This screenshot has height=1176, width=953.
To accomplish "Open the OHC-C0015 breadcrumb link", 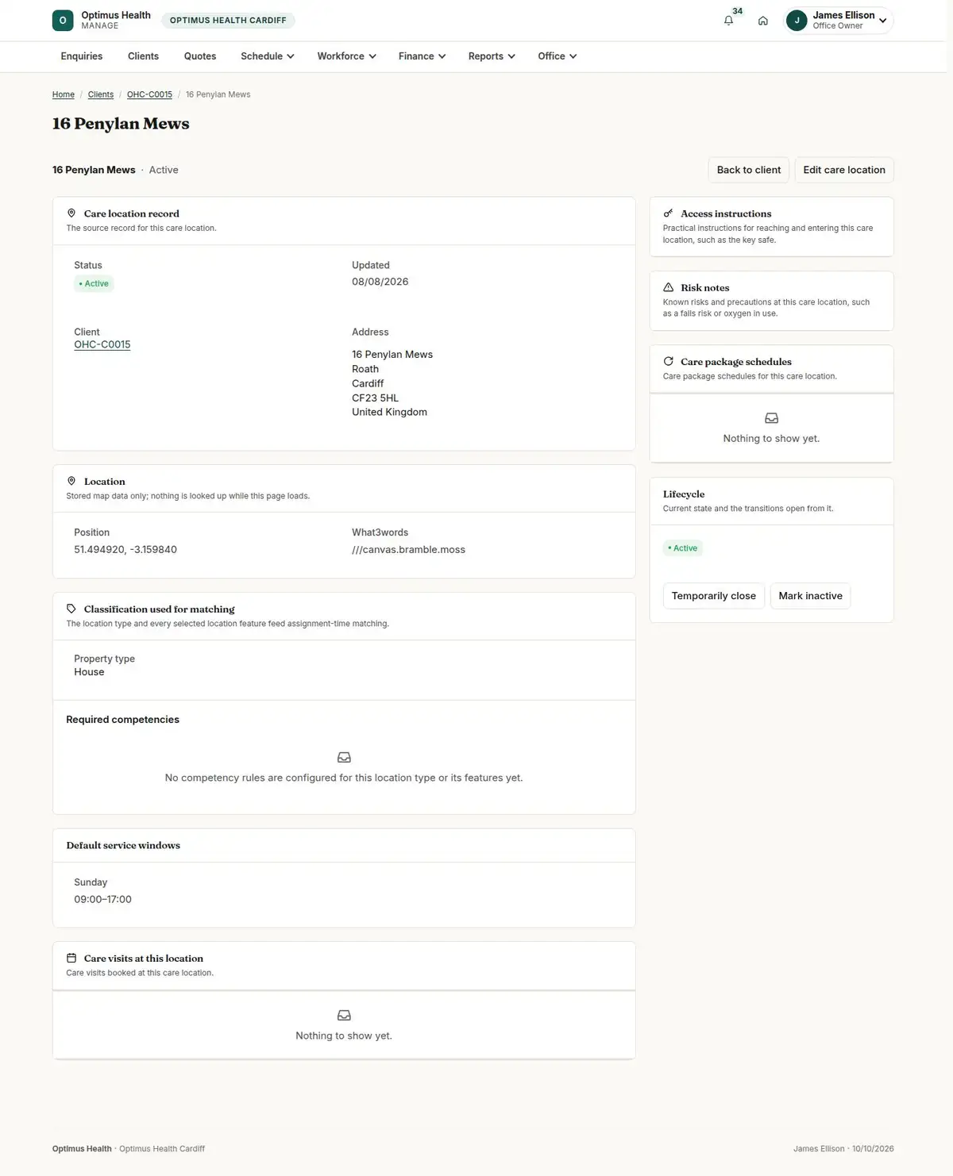I will coord(149,94).
